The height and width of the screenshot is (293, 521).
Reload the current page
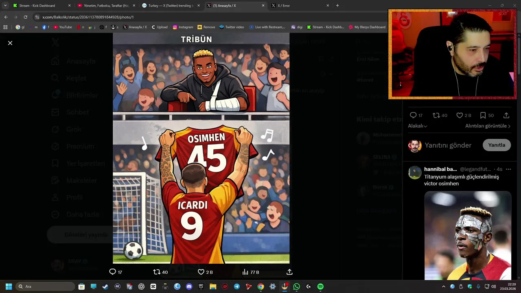pos(25,17)
